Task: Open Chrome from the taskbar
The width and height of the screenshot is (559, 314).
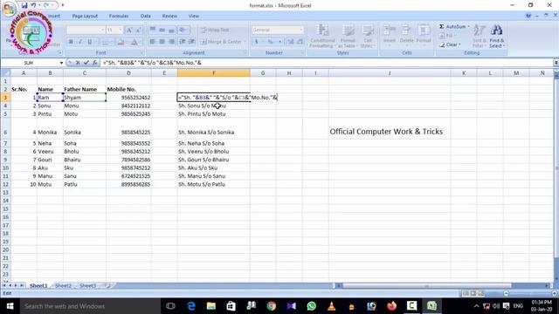Action: 272,306
